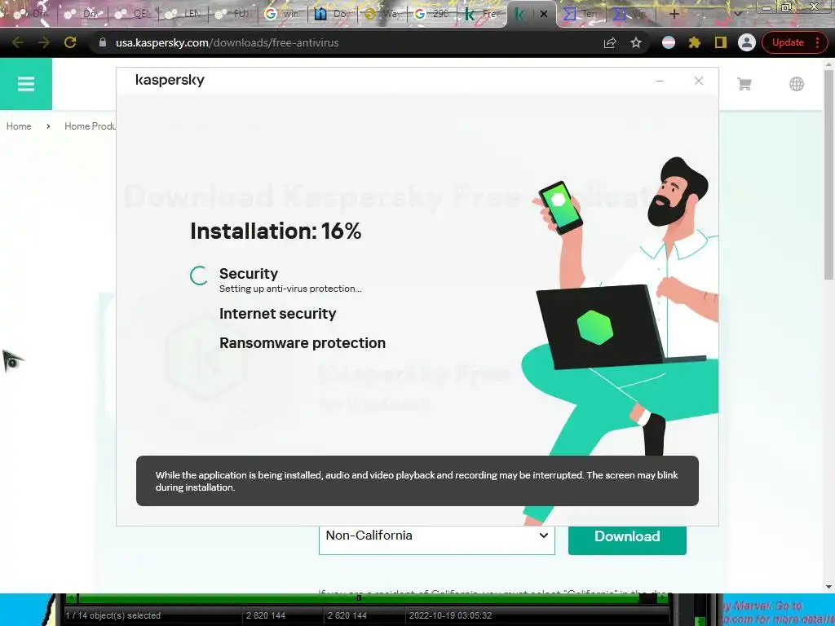Bookmark this page with the star icon

pyautogui.click(x=636, y=42)
